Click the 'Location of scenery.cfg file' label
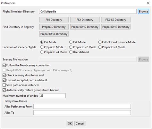152x129 pixels. (19, 47)
